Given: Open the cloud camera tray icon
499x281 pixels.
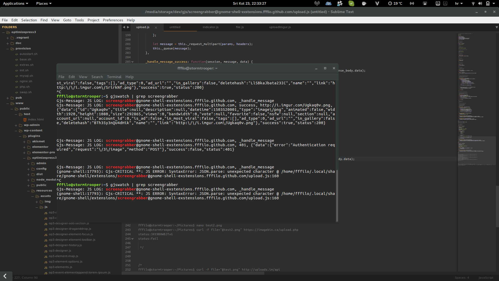Looking at the screenshot, I should click(329, 3).
